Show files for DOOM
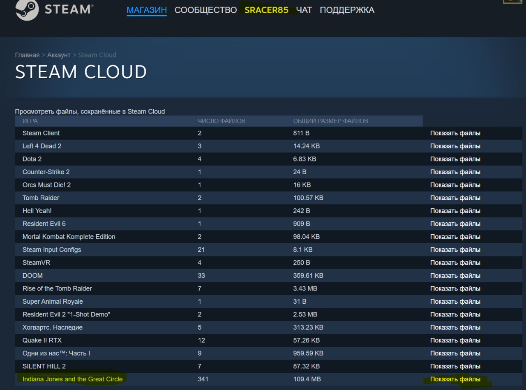 point(455,276)
